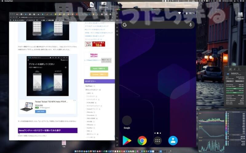Screen dimensions: 246x153
Task: Tap the Google G logo in the search widget
Action: (125, 25)
